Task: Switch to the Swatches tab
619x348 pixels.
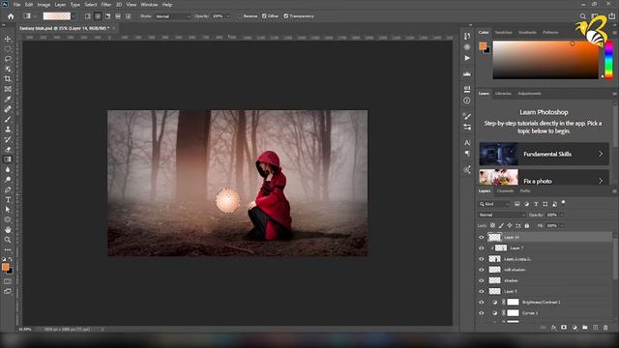Action: (503, 32)
